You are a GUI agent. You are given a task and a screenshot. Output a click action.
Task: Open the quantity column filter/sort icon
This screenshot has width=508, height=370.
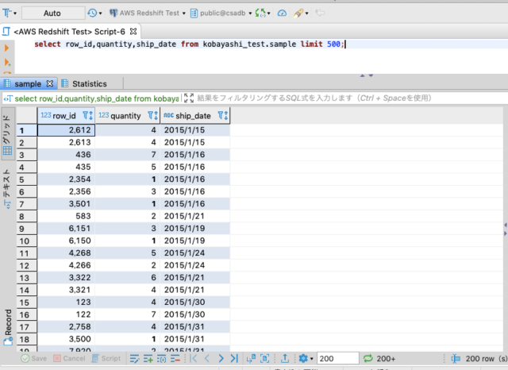[x=152, y=115]
